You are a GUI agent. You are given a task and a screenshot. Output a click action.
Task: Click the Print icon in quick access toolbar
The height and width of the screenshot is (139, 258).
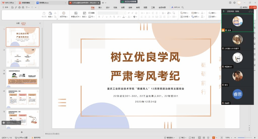tap(19, 7)
